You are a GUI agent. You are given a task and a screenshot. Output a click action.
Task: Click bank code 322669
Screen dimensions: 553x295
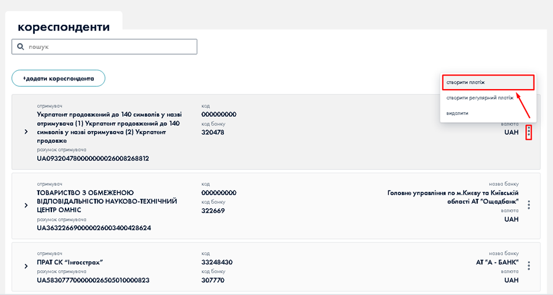click(213, 211)
